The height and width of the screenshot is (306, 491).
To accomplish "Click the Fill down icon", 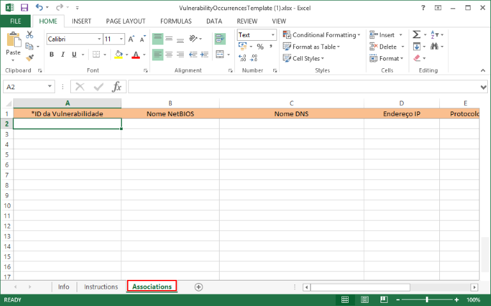I will click(416, 47).
